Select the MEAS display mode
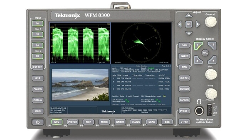This screenshot has height=140, width=250. click(x=152, y=122)
